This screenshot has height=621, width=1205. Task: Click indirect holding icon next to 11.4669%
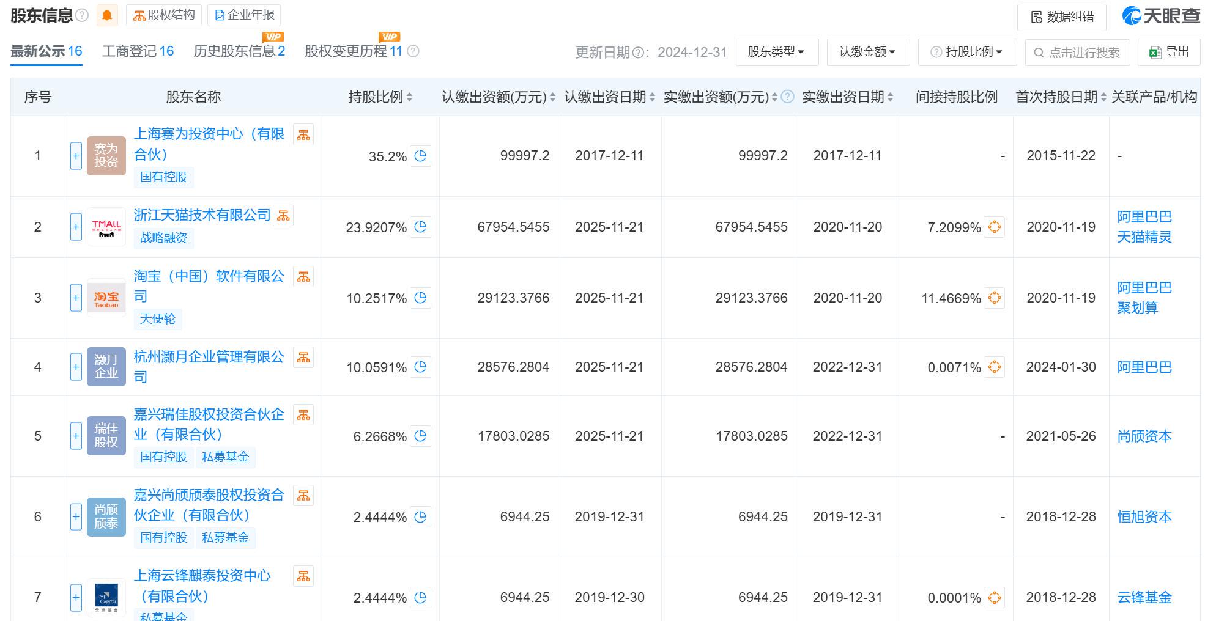point(995,298)
